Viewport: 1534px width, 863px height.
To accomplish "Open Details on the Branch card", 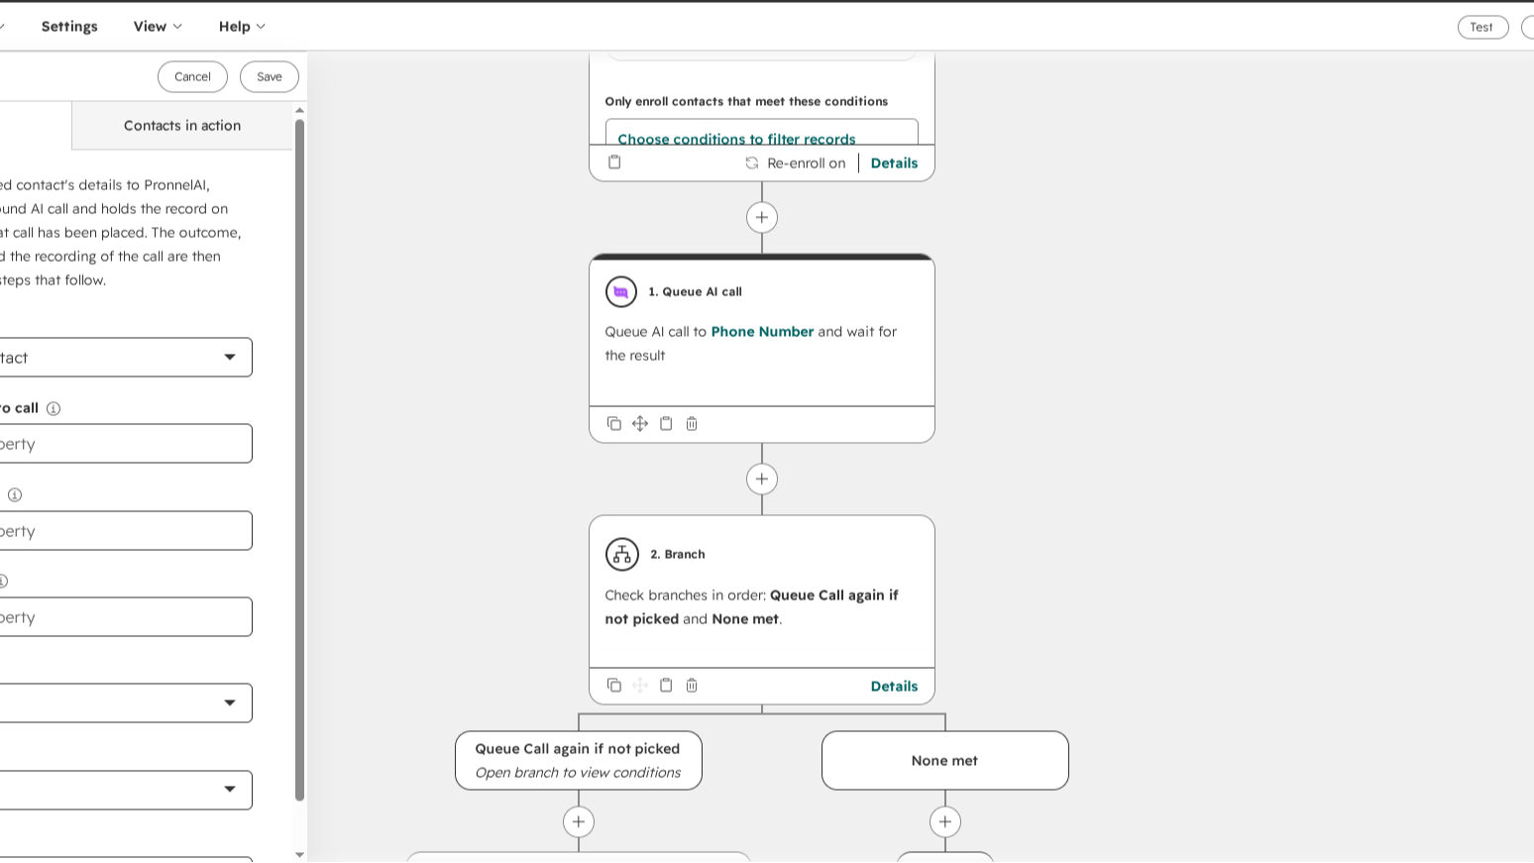I will [894, 687].
